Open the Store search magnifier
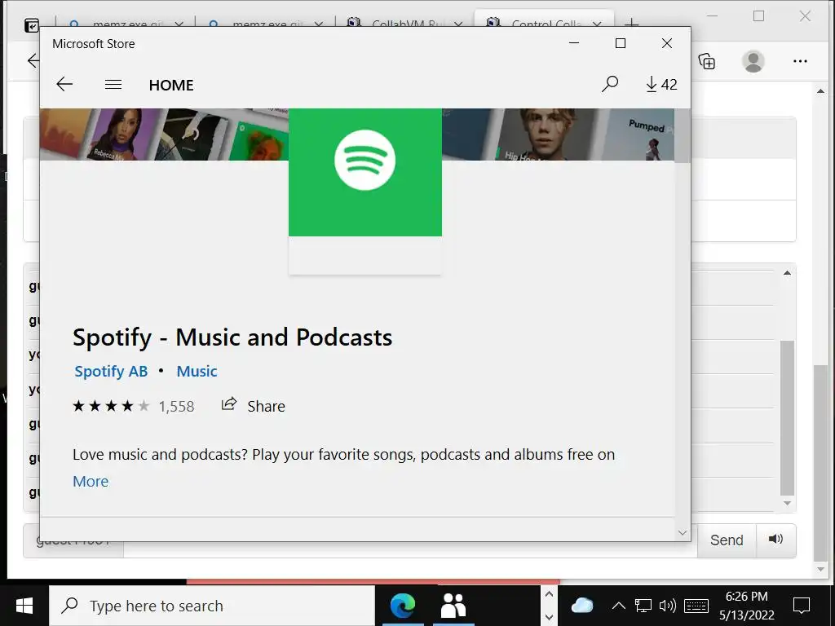The image size is (835, 626). coord(610,84)
